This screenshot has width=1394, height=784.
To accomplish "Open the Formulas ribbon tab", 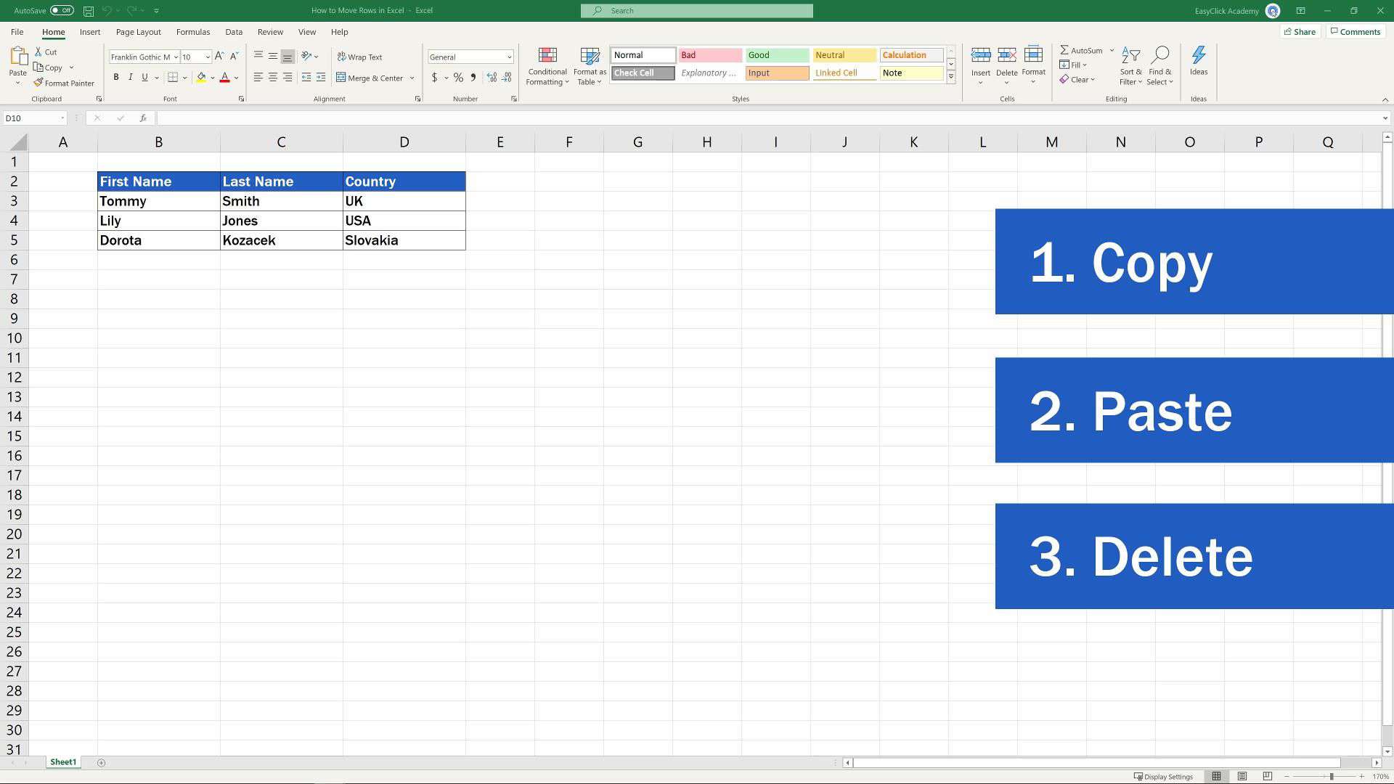I will (x=192, y=32).
